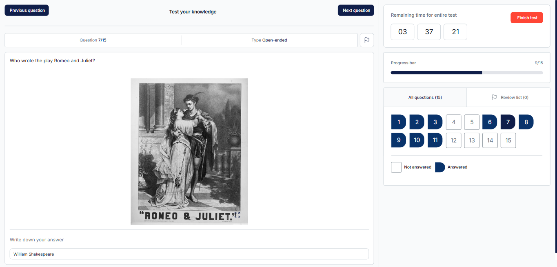Viewport: 557px width, 267px height.
Task: Flag this question for review
Action: [366, 40]
